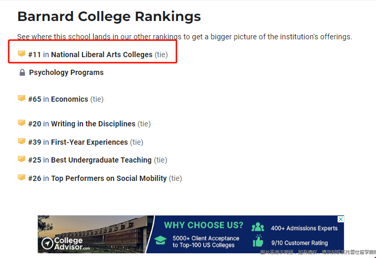The image size is (376, 258).
Task: Click the graduation cap icon in ad
Action: (x=160, y=240)
